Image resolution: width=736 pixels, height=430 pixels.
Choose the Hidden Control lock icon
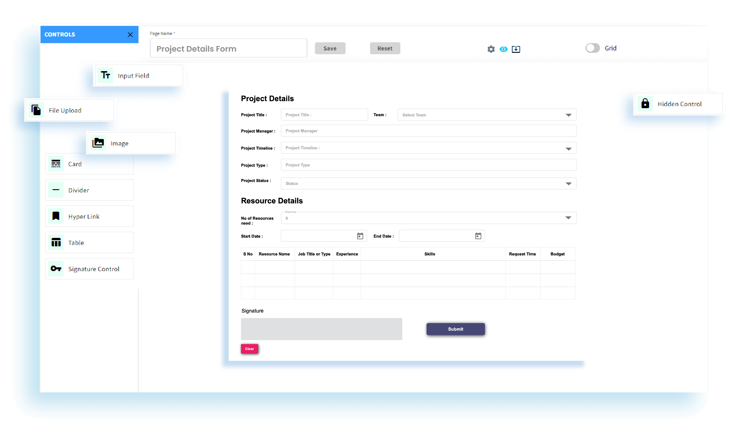[x=645, y=103]
